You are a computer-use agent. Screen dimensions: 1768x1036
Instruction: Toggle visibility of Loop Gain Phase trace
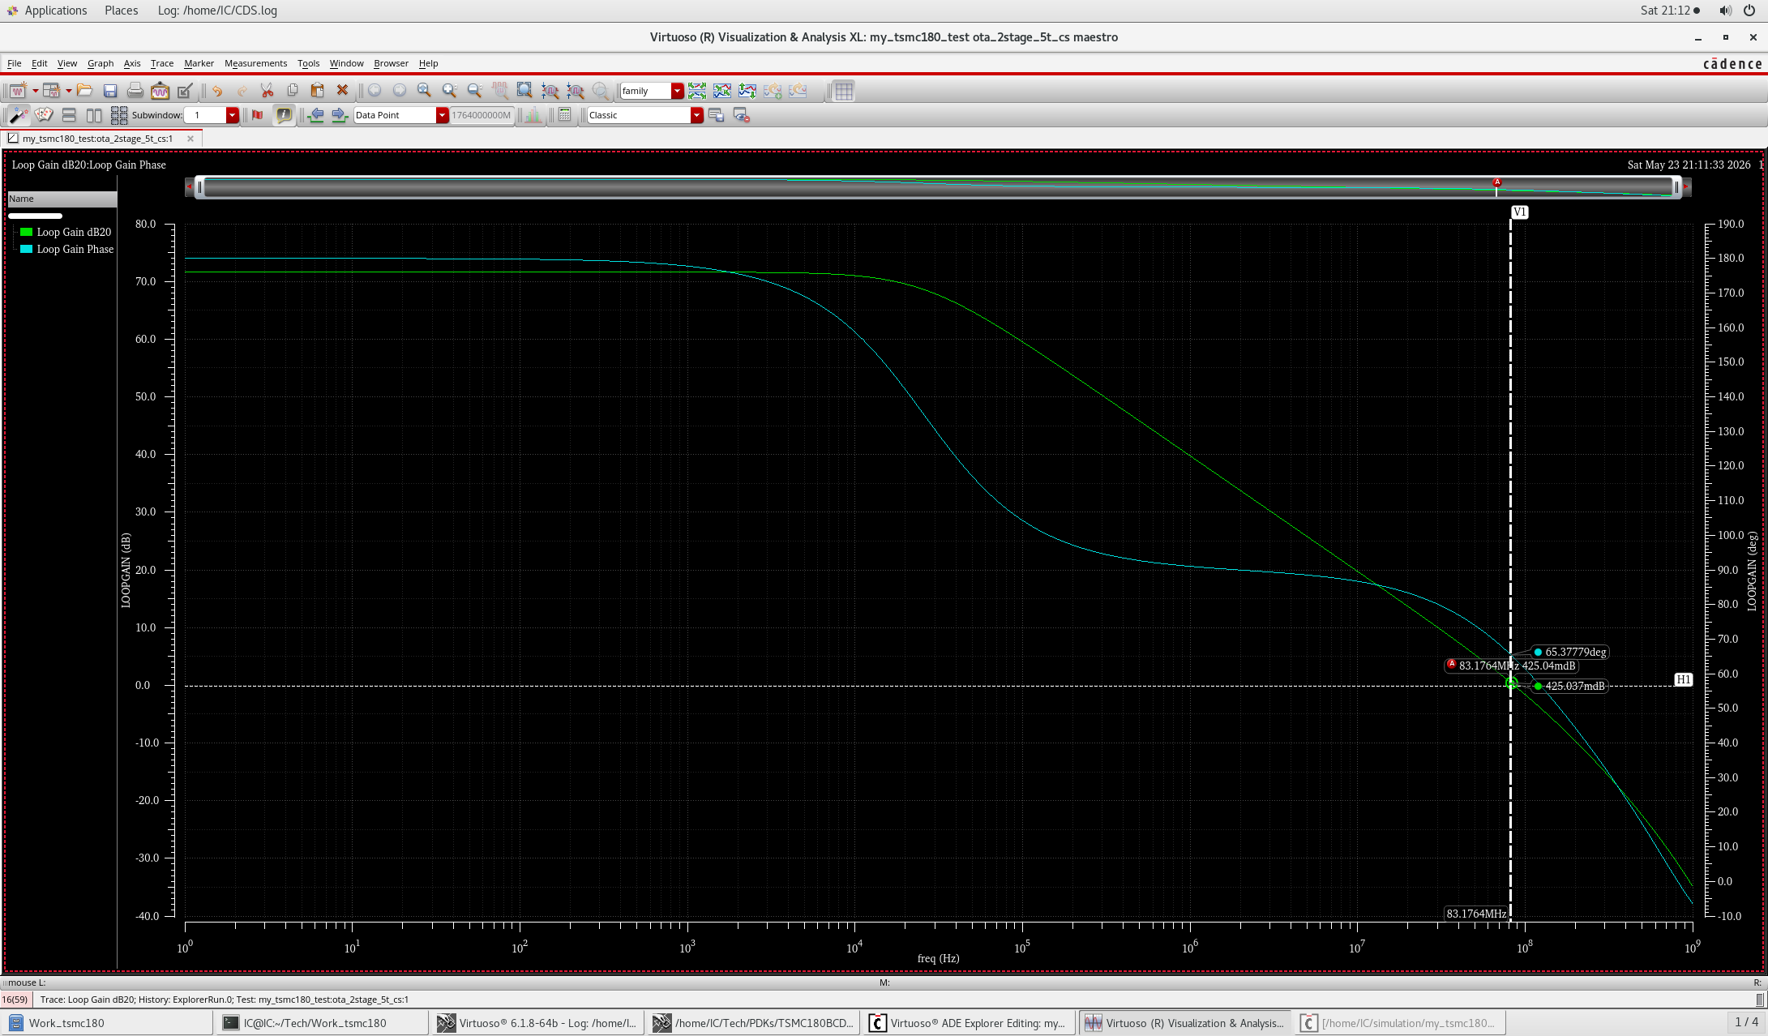(27, 249)
